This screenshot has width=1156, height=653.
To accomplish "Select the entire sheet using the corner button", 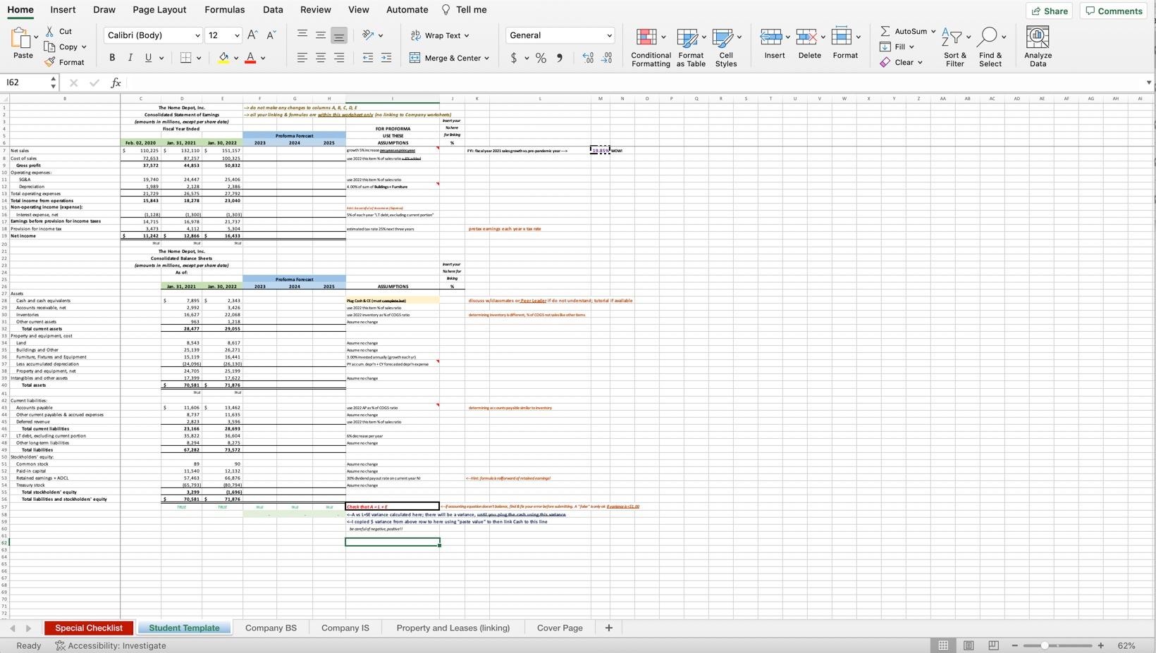I will point(5,99).
